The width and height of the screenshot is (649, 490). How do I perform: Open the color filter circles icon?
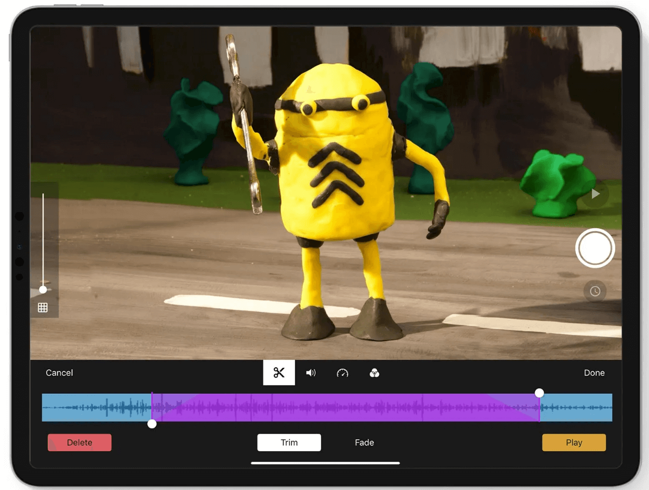[x=374, y=372]
